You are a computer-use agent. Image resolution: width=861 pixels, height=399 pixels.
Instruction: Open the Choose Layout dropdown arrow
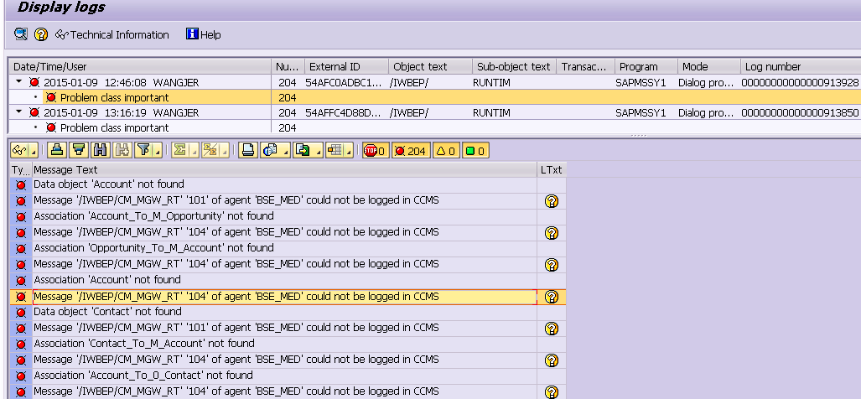(350, 150)
